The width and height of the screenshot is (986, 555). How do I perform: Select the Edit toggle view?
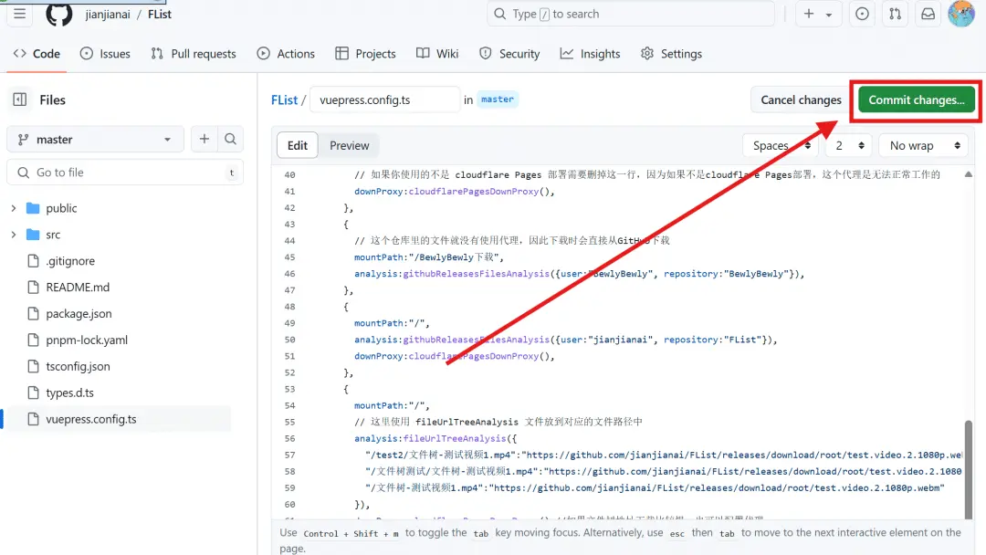tap(298, 145)
